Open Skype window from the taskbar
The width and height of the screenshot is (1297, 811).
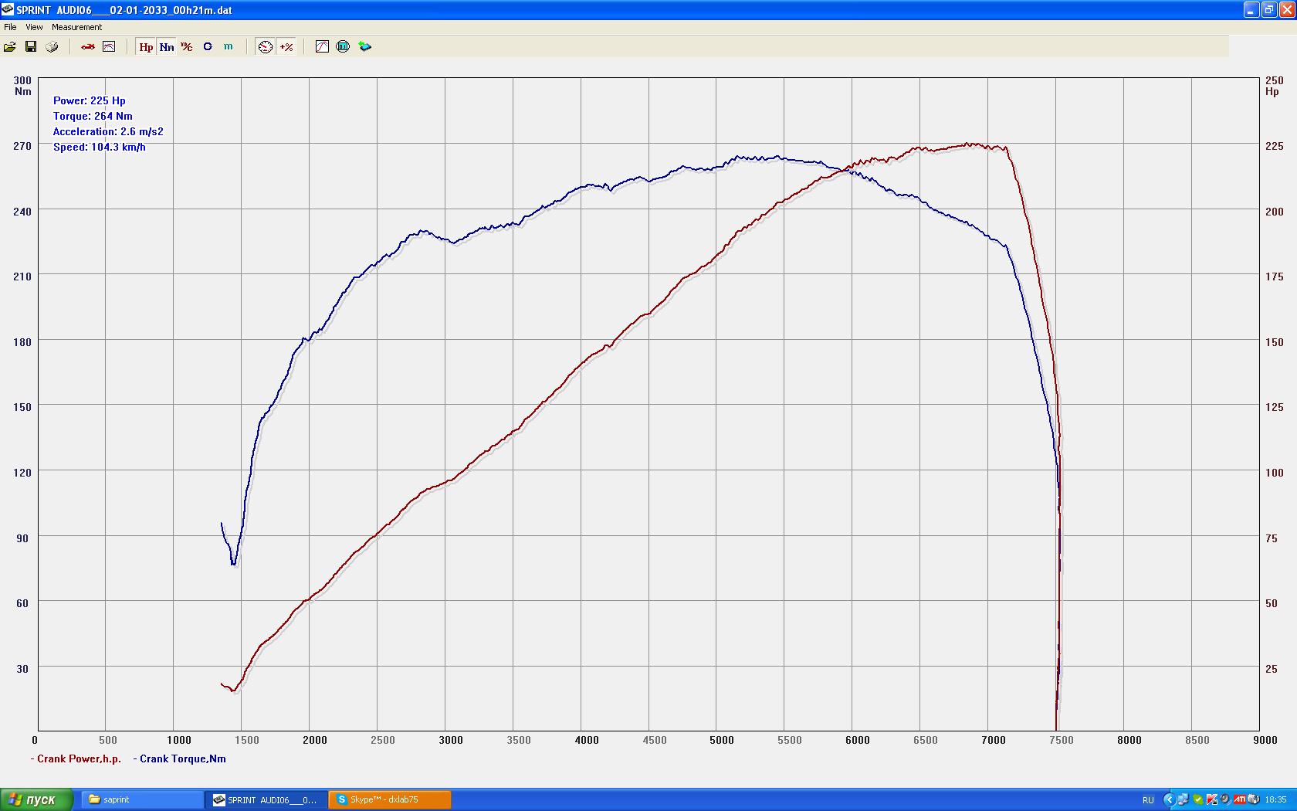[x=389, y=800]
